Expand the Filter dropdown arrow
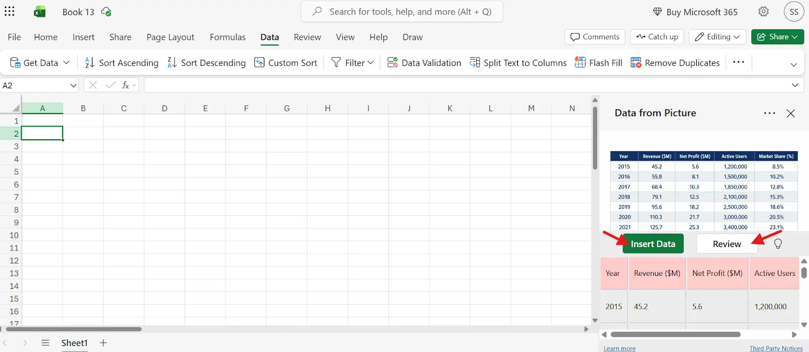 click(371, 63)
